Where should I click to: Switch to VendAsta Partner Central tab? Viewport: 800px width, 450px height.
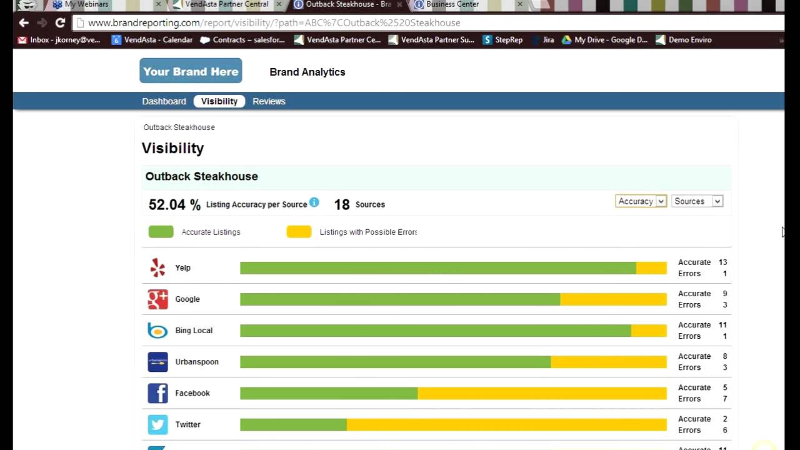tap(226, 4)
